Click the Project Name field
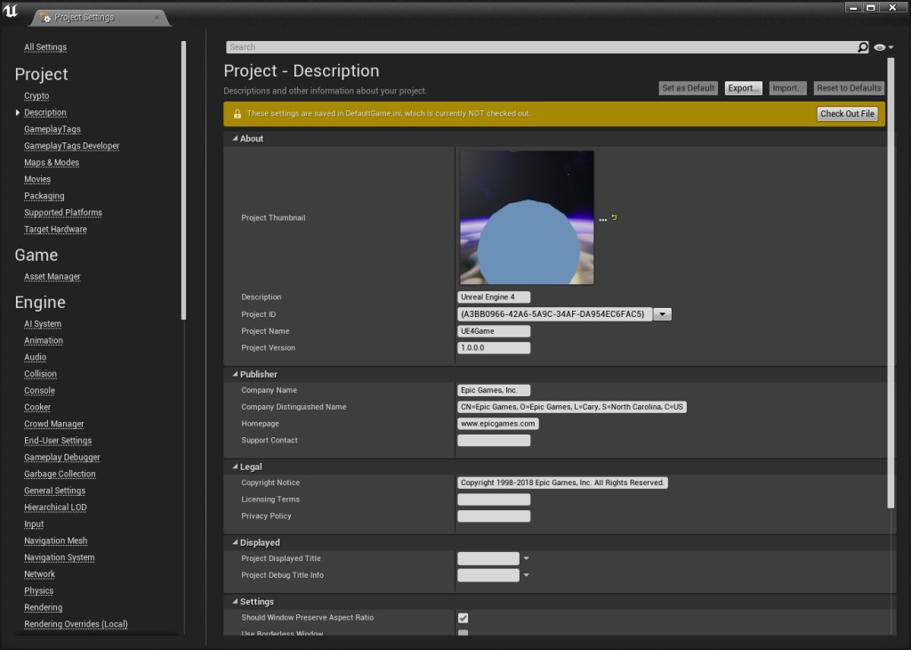This screenshot has width=911, height=650. coord(494,331)
